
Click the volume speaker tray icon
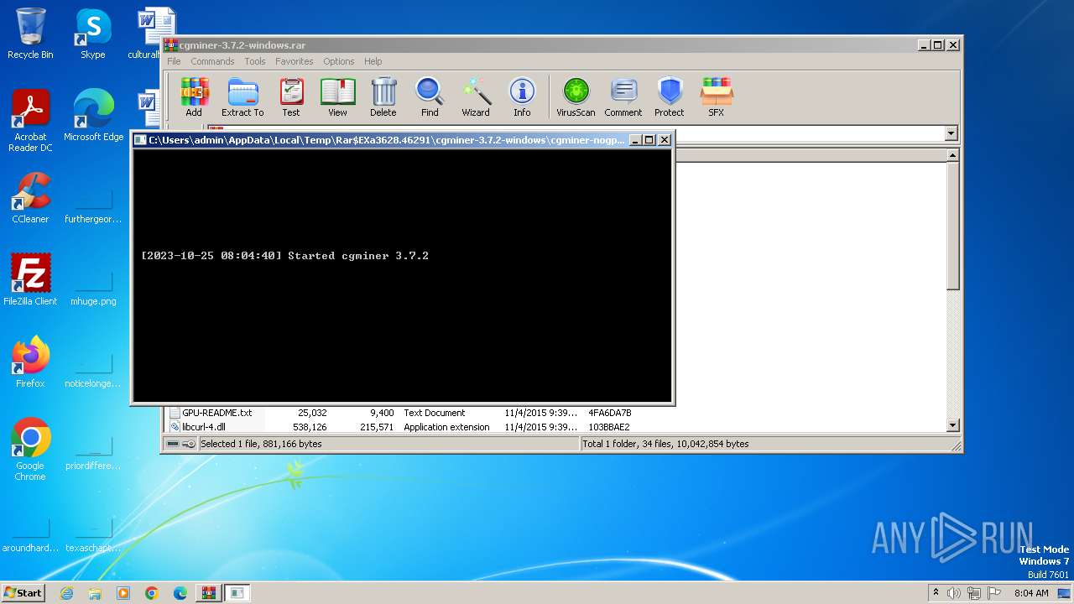[953, 593]
